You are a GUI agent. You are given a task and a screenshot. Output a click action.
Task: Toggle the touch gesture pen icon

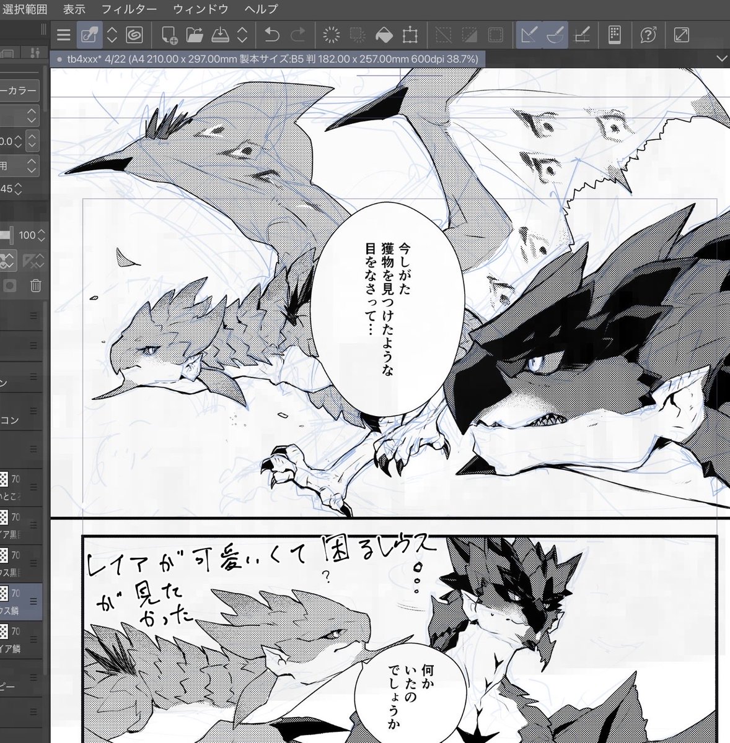(89, 35)
